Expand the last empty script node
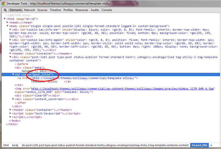221x149 pixels. coord(10,117)
